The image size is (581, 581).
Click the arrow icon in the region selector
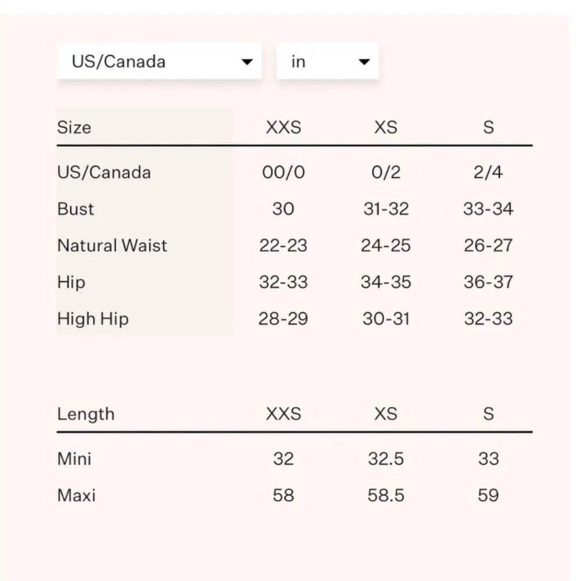[x=247, y=62]
